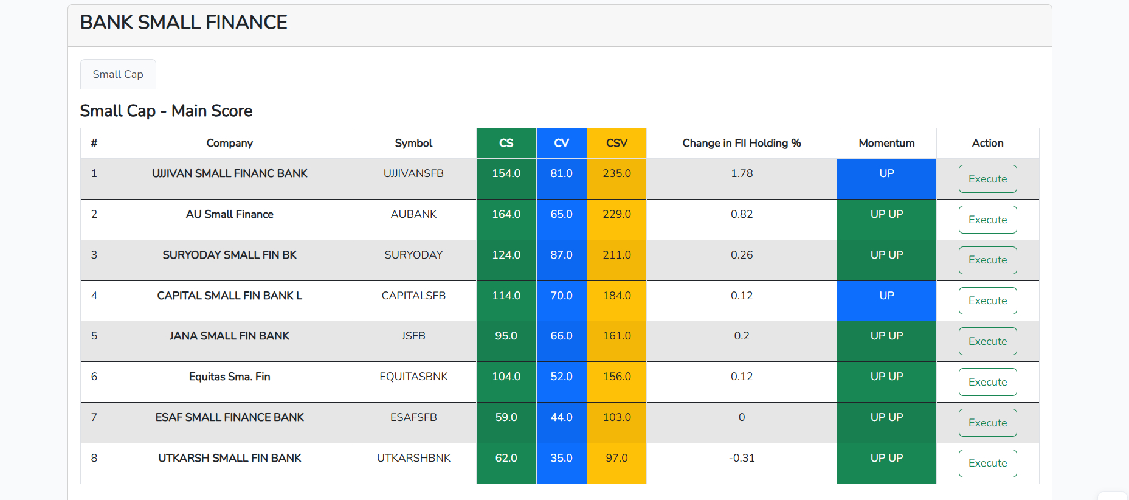Screen dimensions: 1129x500
Task: Click company name UJJIVAN SMALL FINANC BANK
Action: (x=229, y=173)
